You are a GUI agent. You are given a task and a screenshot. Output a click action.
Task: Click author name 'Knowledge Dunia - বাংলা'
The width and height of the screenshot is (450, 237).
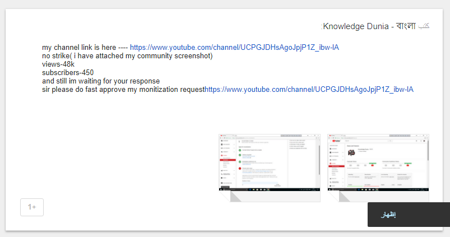point(369,26)
